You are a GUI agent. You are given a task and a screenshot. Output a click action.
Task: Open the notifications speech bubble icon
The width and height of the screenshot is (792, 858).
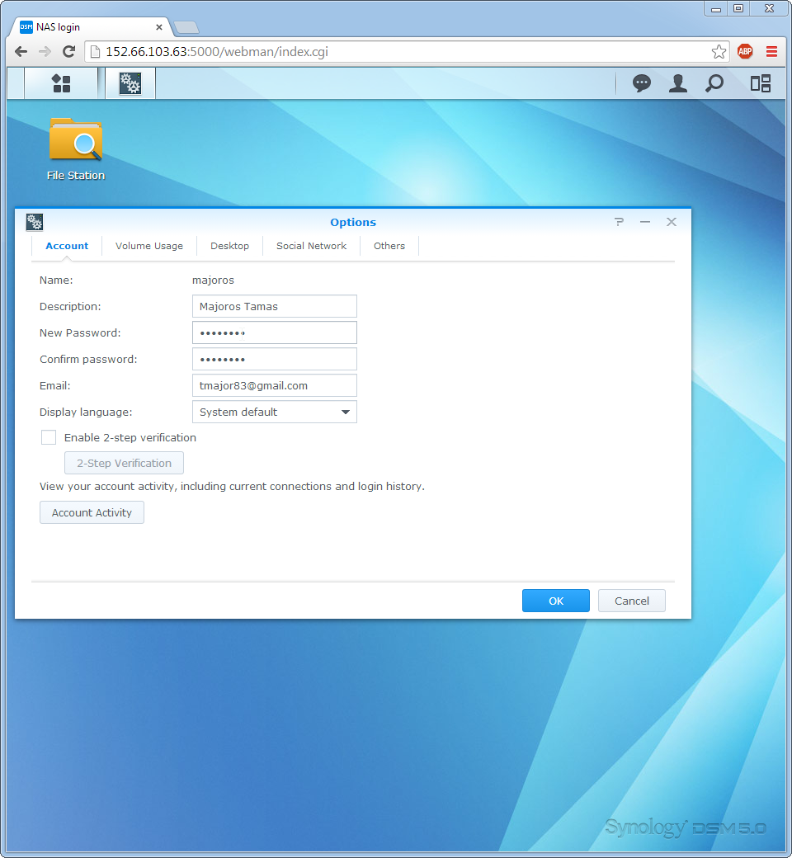(x=641, y=83)
